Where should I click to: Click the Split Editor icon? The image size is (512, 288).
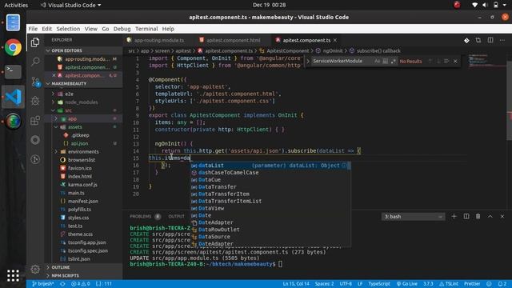(490, 40)
